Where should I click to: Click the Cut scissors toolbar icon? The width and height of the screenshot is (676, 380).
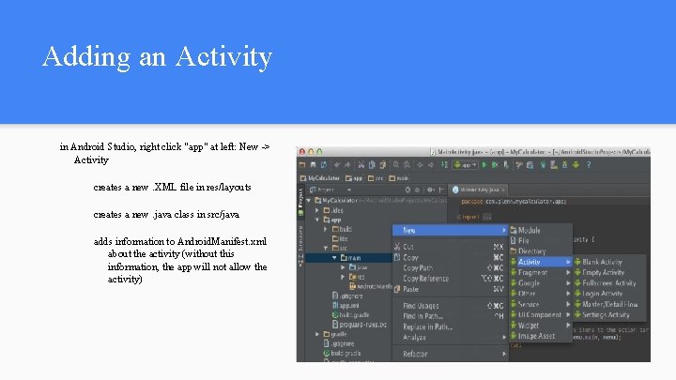(x=361, y=165)
